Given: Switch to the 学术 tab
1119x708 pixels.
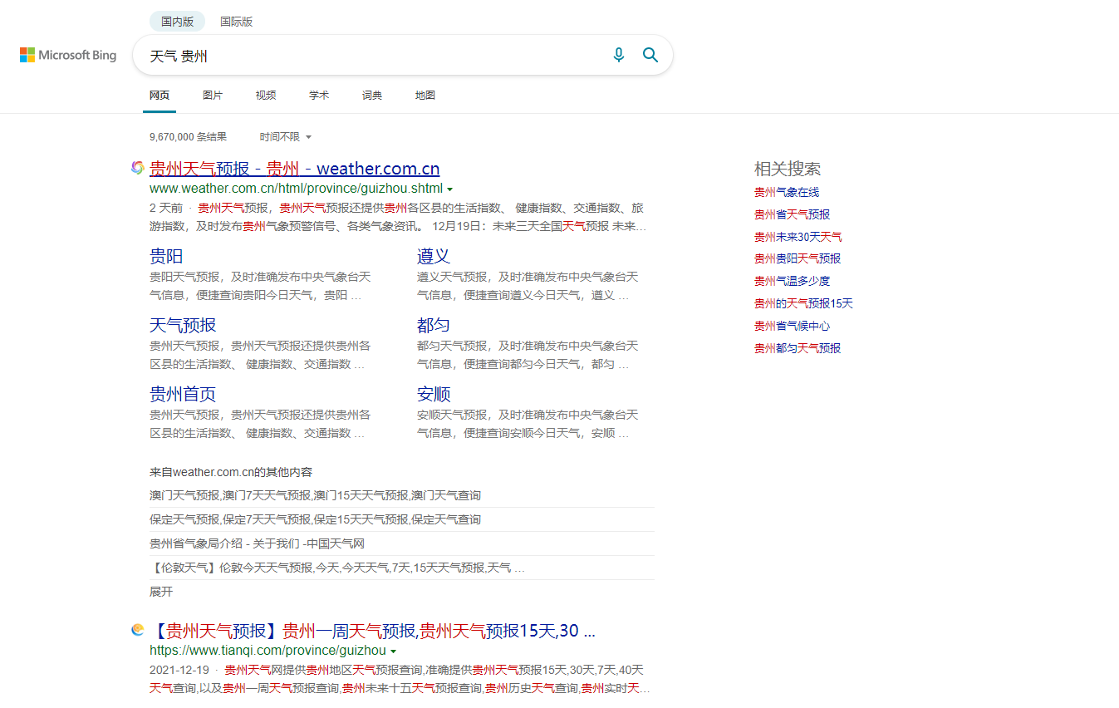Looking at the screenshot, I should pos(319,95).
